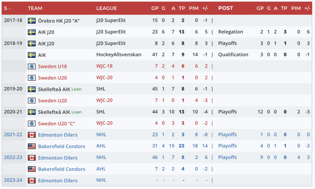The height and width of the screenshot is (189, 315).
Task: Click the 2021-22 Edmonton Oilers Playoffs link
Action: (x=227, y=134)
